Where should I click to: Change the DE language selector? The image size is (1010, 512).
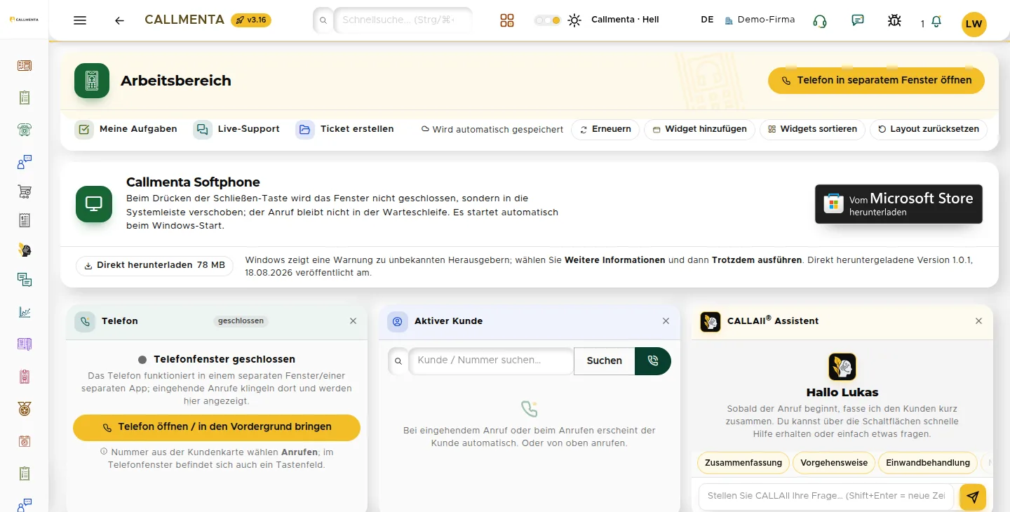[x=707, y=20]
